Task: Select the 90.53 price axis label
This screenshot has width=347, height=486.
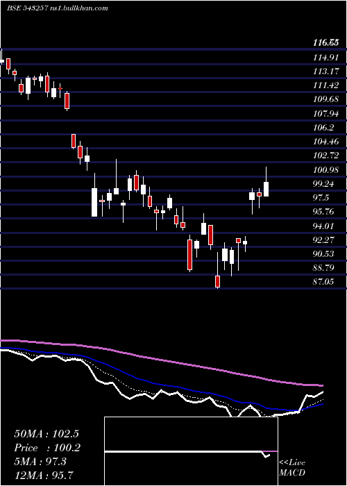Action: pyautogui.click(x=323, y=254)
